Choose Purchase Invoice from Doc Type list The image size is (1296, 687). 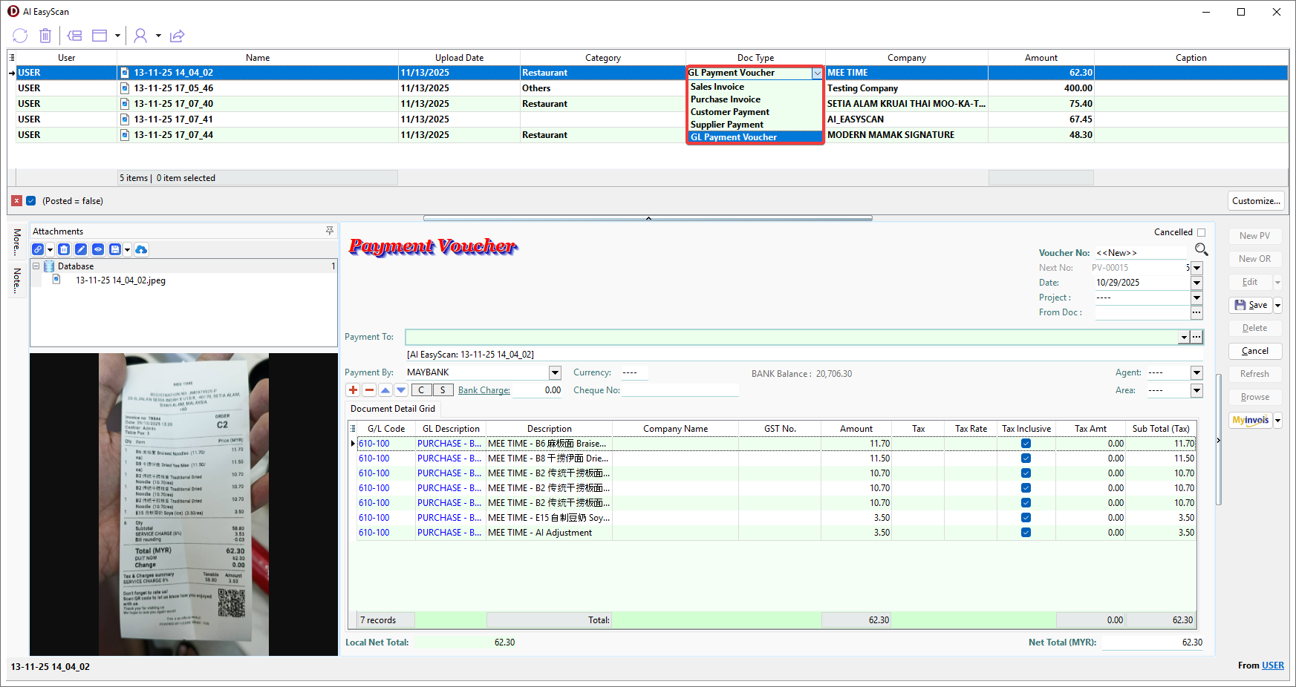[725, 99]
